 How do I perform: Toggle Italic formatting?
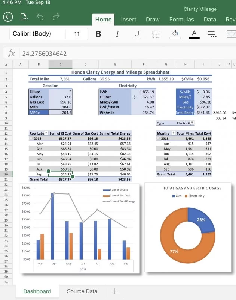click(x=117, y=34)
